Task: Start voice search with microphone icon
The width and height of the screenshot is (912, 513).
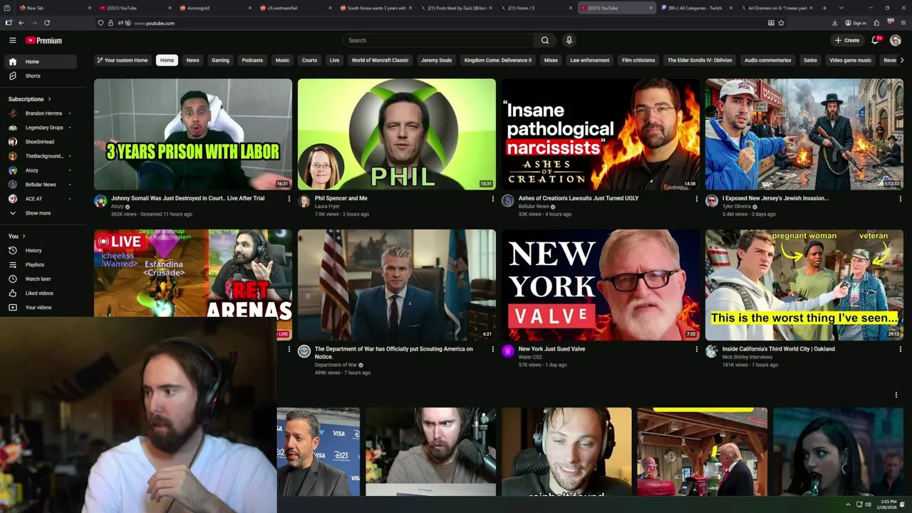Action: 569,41
